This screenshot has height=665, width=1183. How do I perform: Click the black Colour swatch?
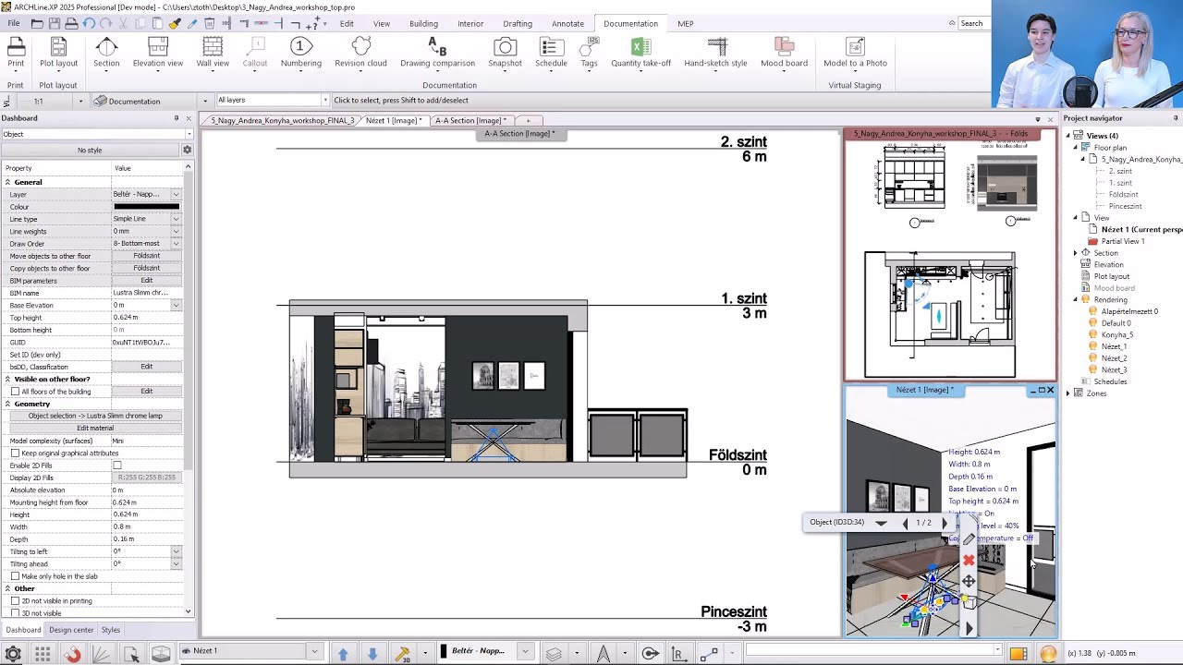146,207
